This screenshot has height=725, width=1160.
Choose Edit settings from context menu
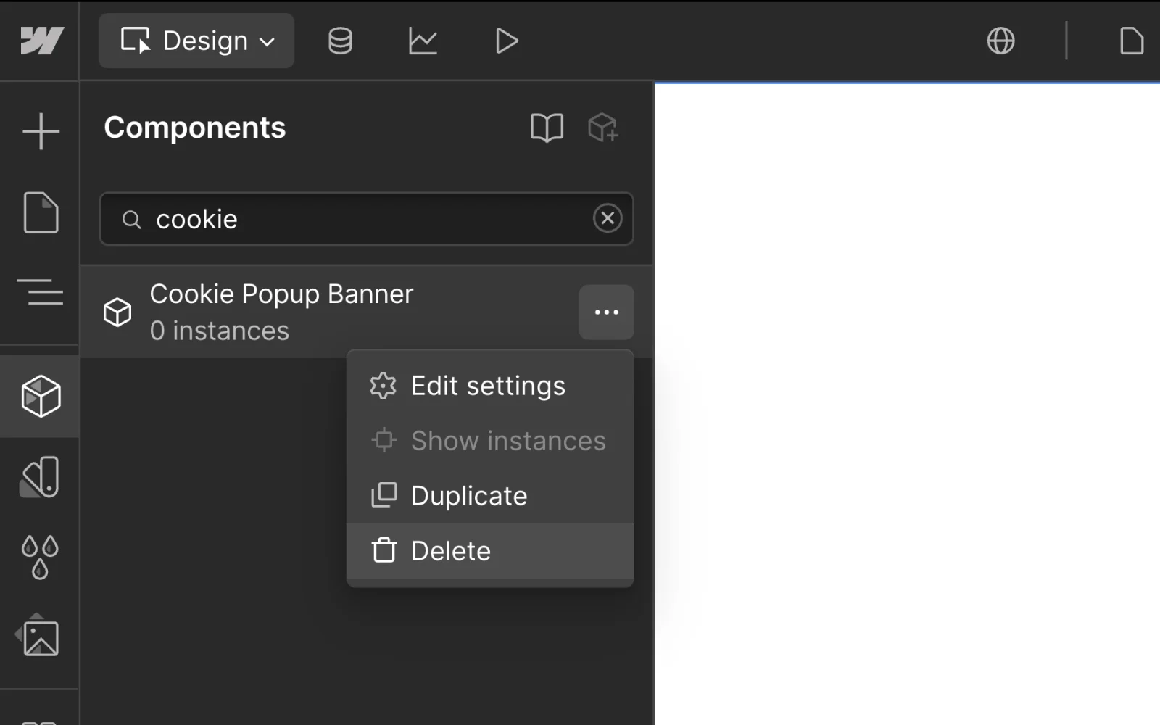[488, 386]
